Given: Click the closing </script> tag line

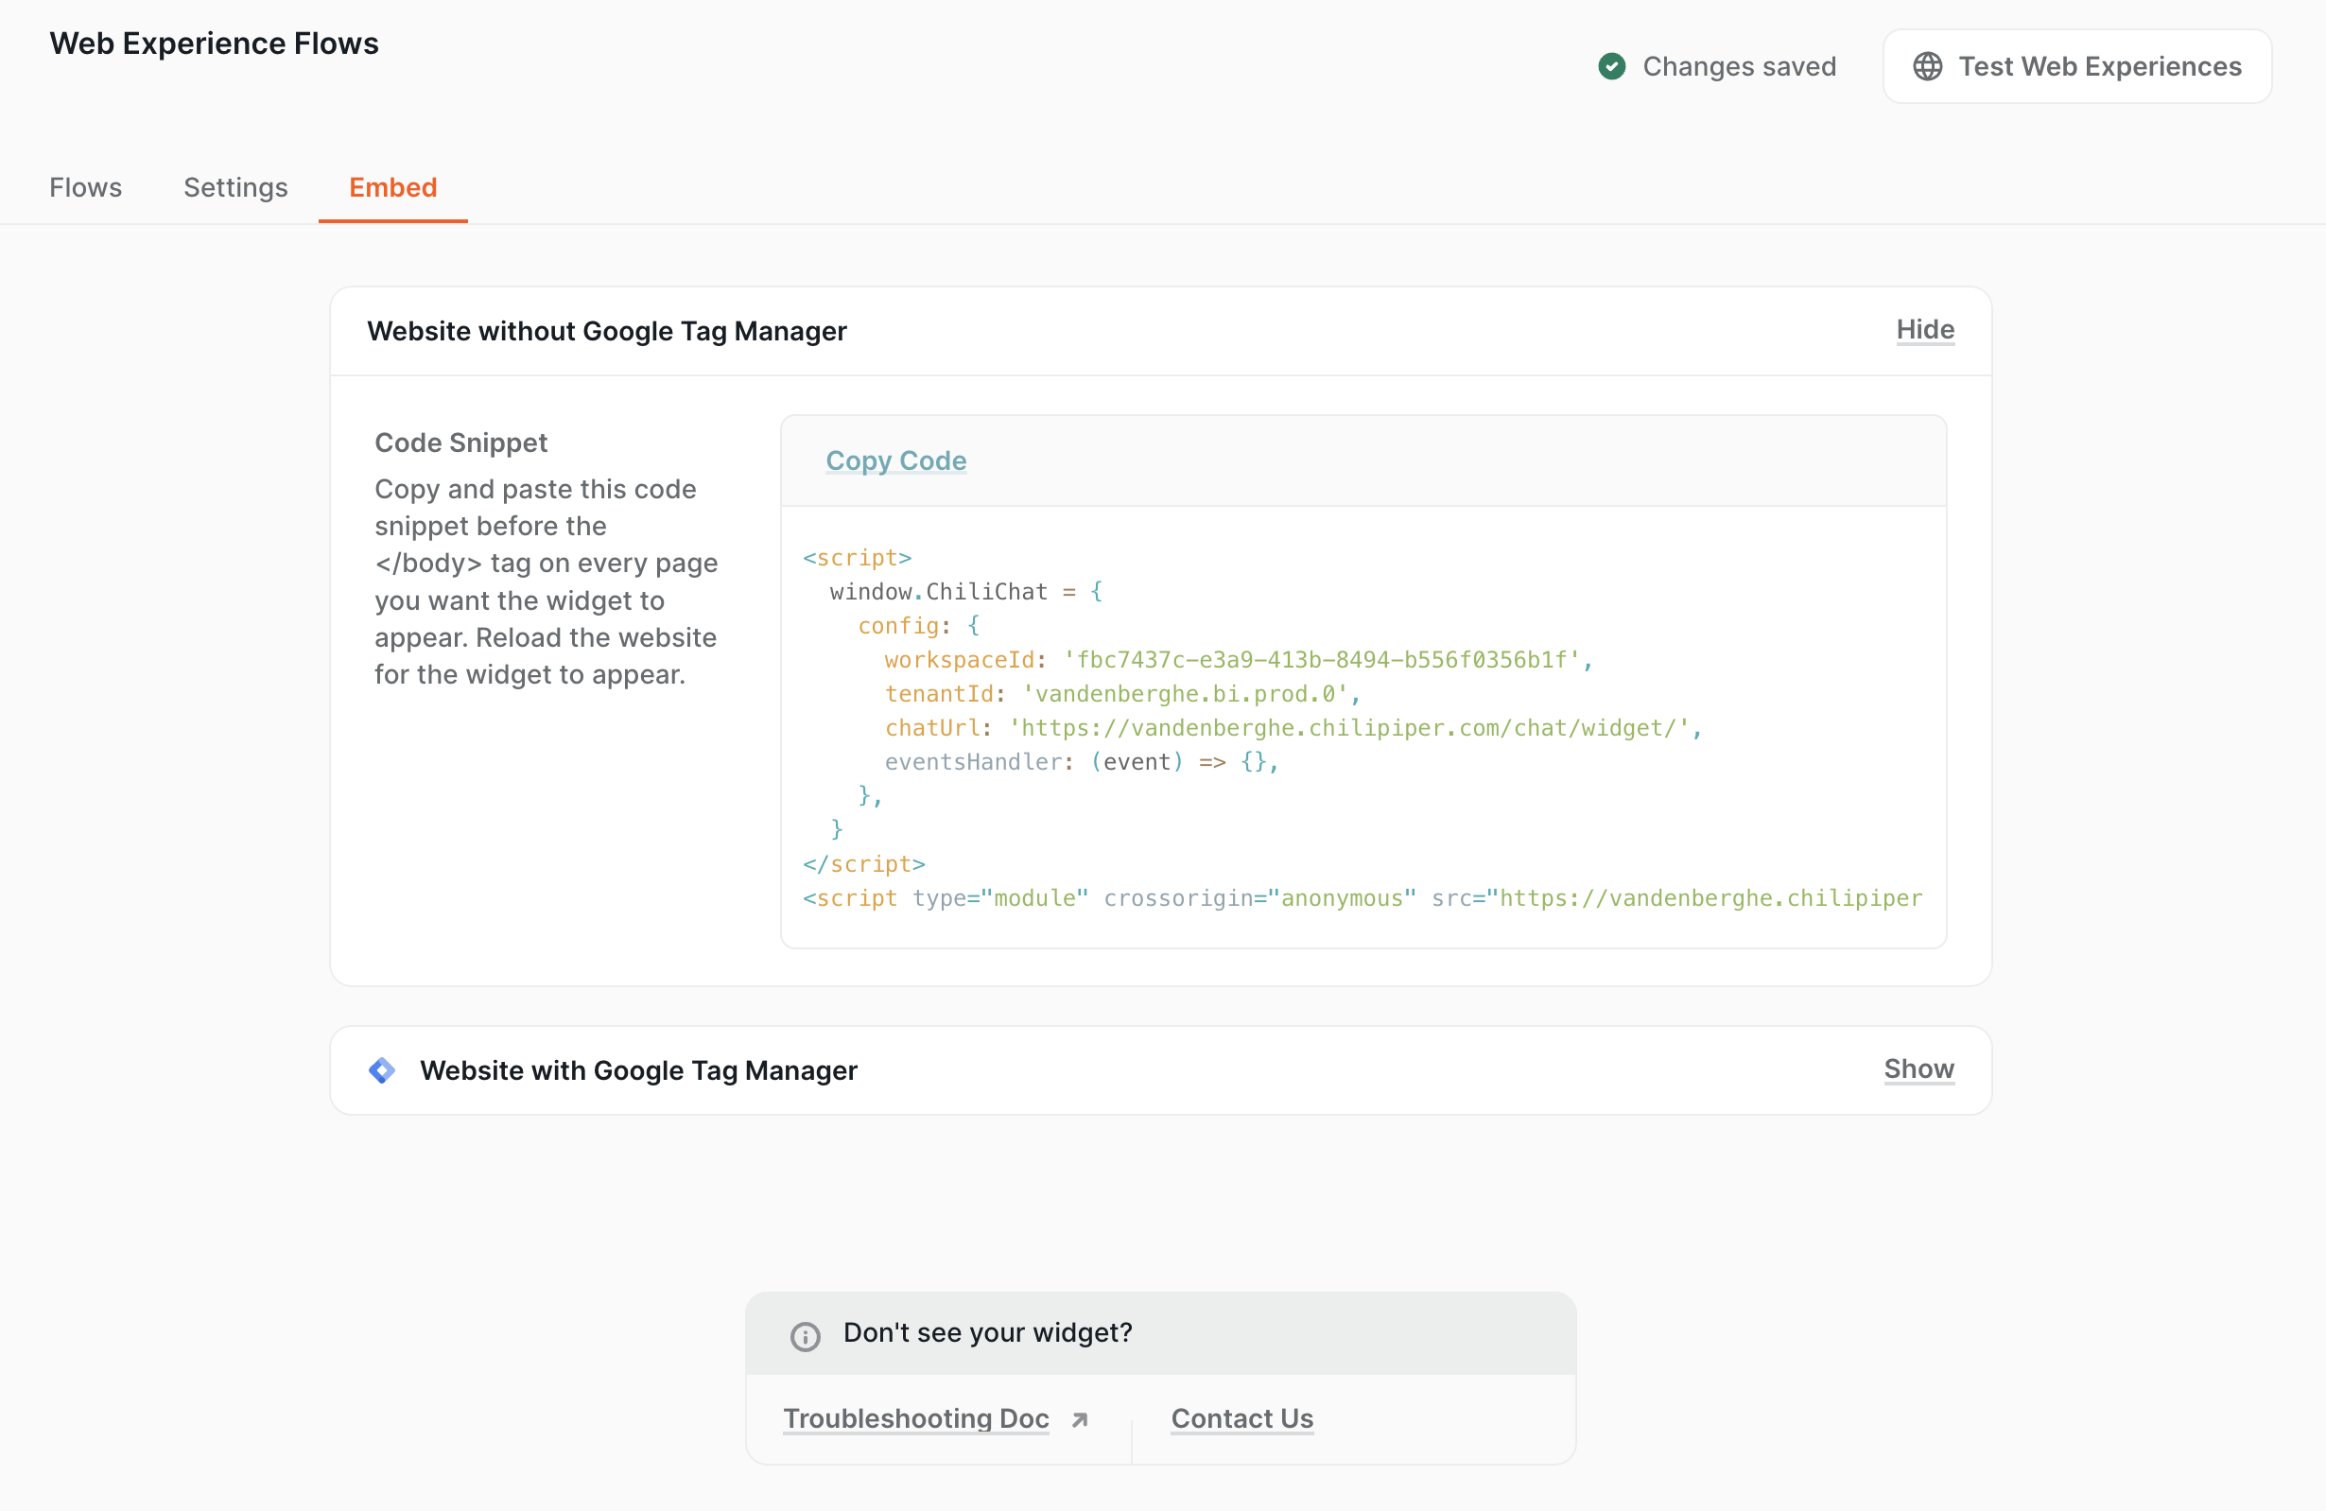Looking at the screenshot, I should [x=864, y=864].
